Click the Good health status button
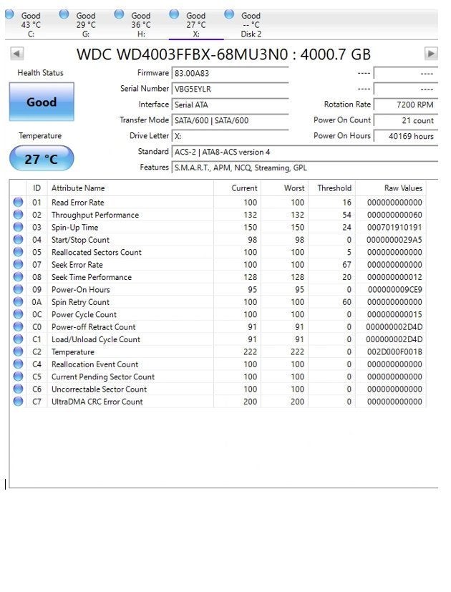This screenshot has height=592, width=451. tap(42, 102)
